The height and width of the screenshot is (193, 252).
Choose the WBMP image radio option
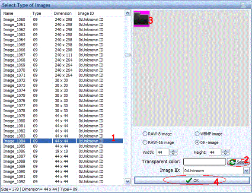[x=197, y=133]
